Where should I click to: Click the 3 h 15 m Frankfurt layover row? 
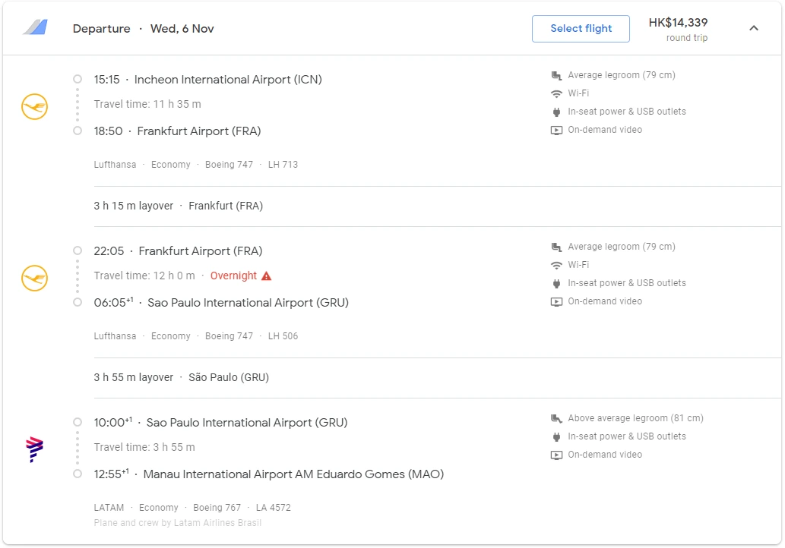179,206
